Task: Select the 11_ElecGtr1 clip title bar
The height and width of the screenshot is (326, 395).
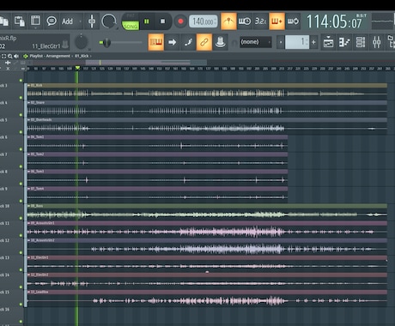Action: pyautogui.click(x=207, y=257)
